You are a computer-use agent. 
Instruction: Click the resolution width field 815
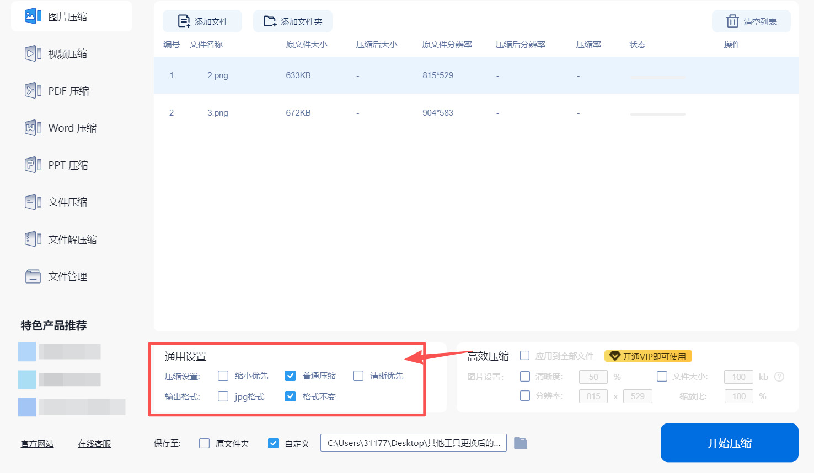coord(593,396)
